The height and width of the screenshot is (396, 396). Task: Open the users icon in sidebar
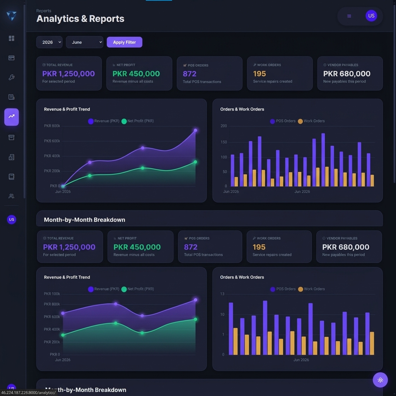pos(11,196)
